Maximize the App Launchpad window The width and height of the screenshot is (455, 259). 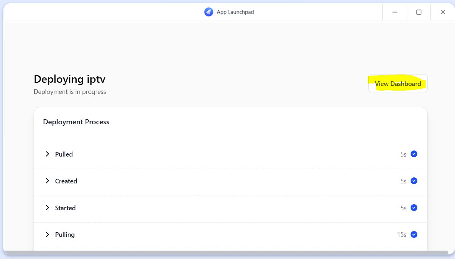[418, 12]
